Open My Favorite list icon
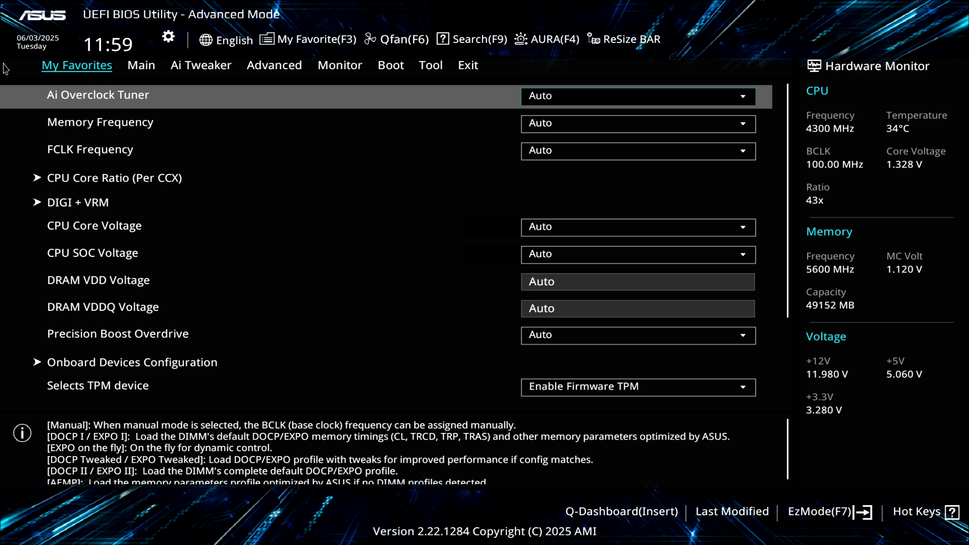 pyautogui.click(x=267, y=39)
